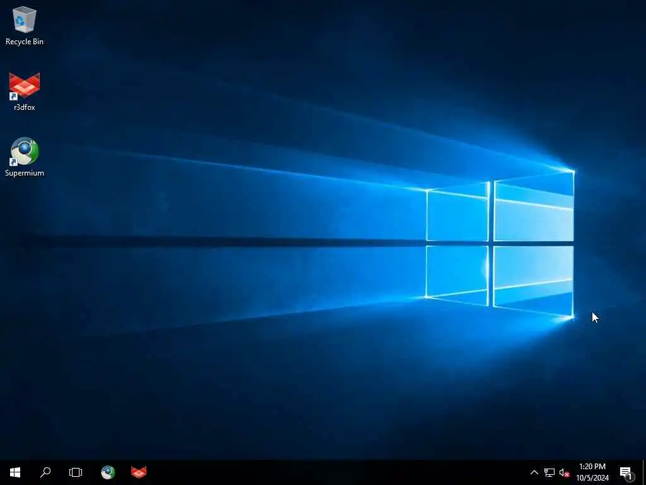The image size is (646, 485).
Task: Select the Supermium desktop shortcut
Action: [x=25, y=157]
